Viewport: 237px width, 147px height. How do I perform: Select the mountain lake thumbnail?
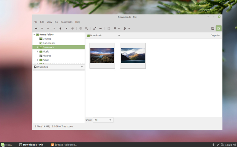(133, 56)
